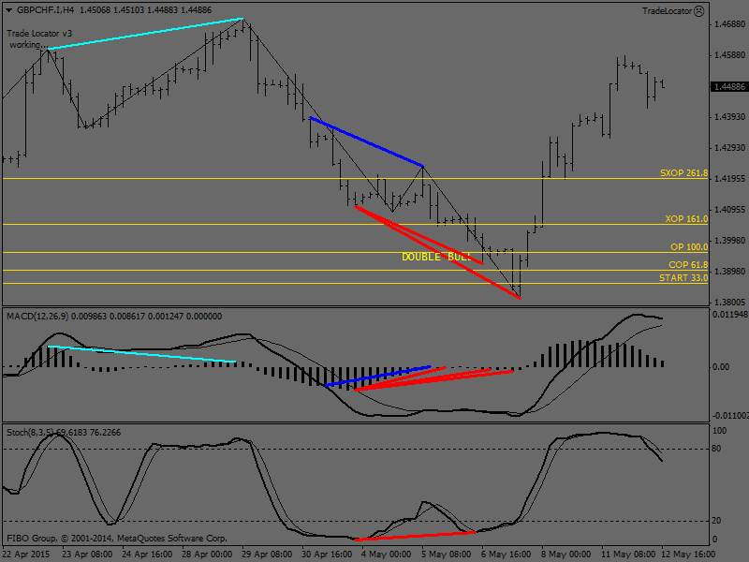
Task: Click the TradeLocator expert advisor name
Action: point(667,11)
